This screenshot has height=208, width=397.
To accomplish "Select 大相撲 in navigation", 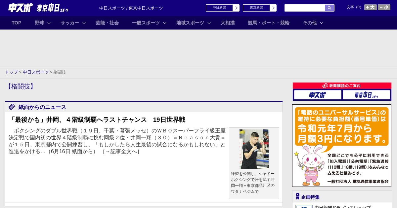I will coord(228,23).
